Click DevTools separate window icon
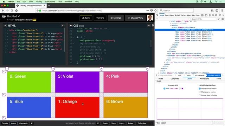 (220, 15)
